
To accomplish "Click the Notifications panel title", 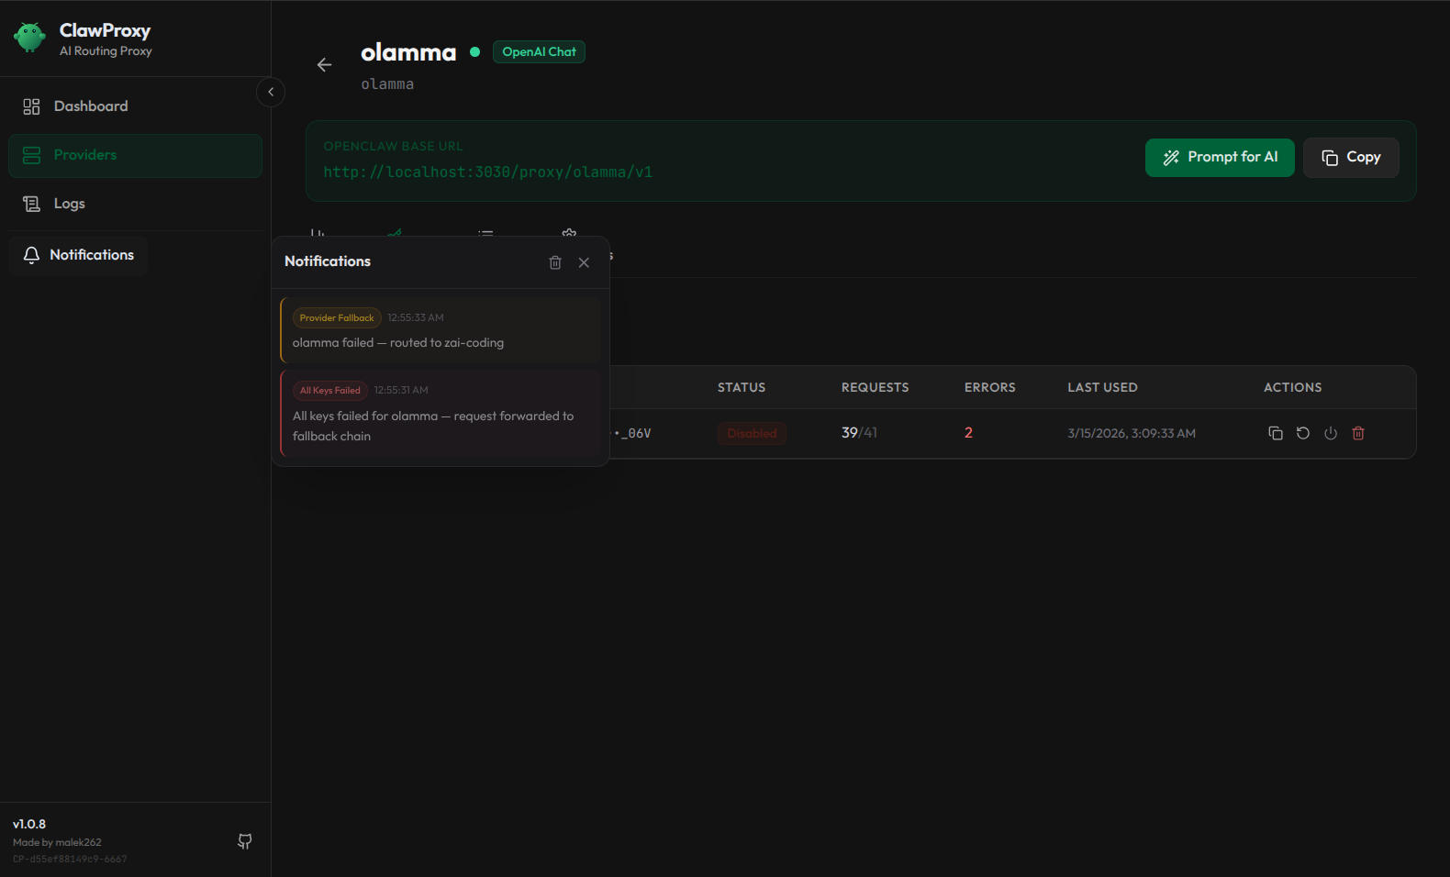I will pos(328,261).
